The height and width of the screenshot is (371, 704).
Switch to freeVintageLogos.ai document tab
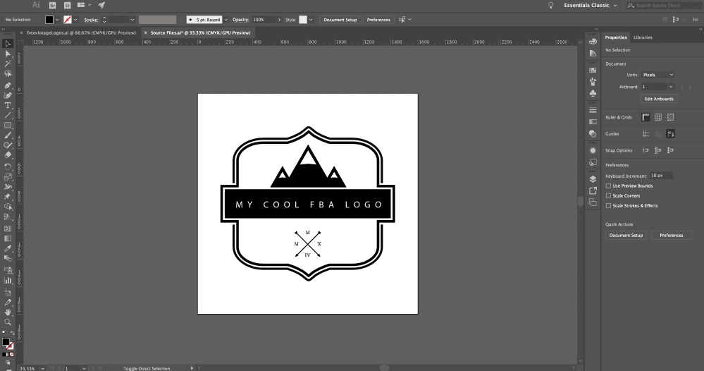click(x=81, y=32)
